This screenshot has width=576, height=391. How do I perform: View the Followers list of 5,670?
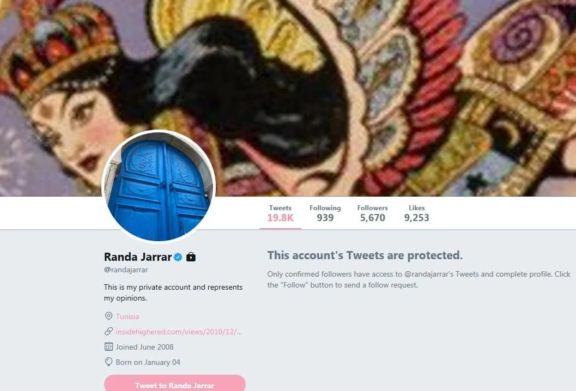coord(373,213)
